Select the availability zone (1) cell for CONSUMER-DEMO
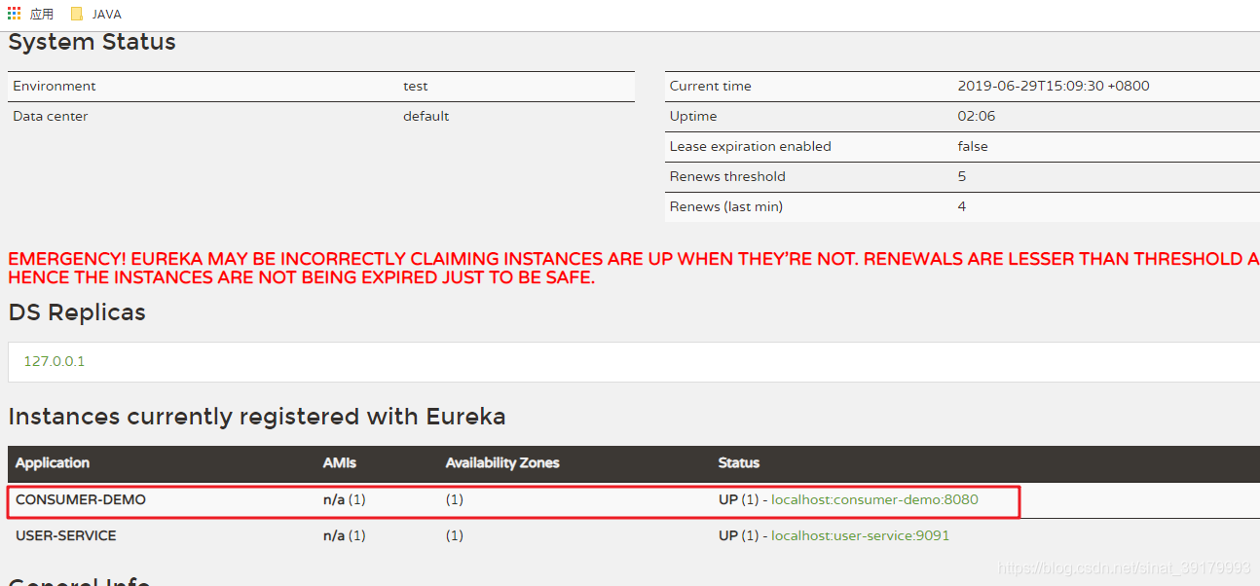This screenshot has width=1260, height=586. (x=455, y=499)
